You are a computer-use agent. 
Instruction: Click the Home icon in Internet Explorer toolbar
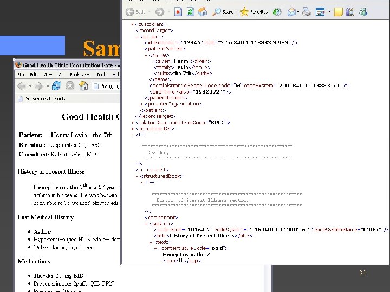pos(203,12)
